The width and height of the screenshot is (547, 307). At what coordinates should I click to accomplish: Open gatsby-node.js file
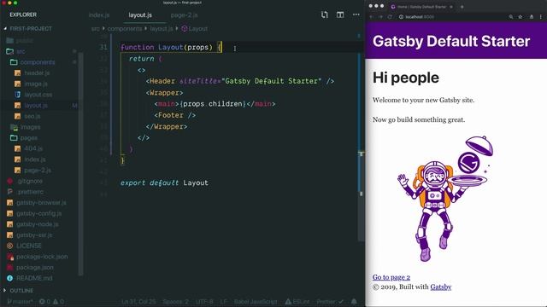point(38,224)
